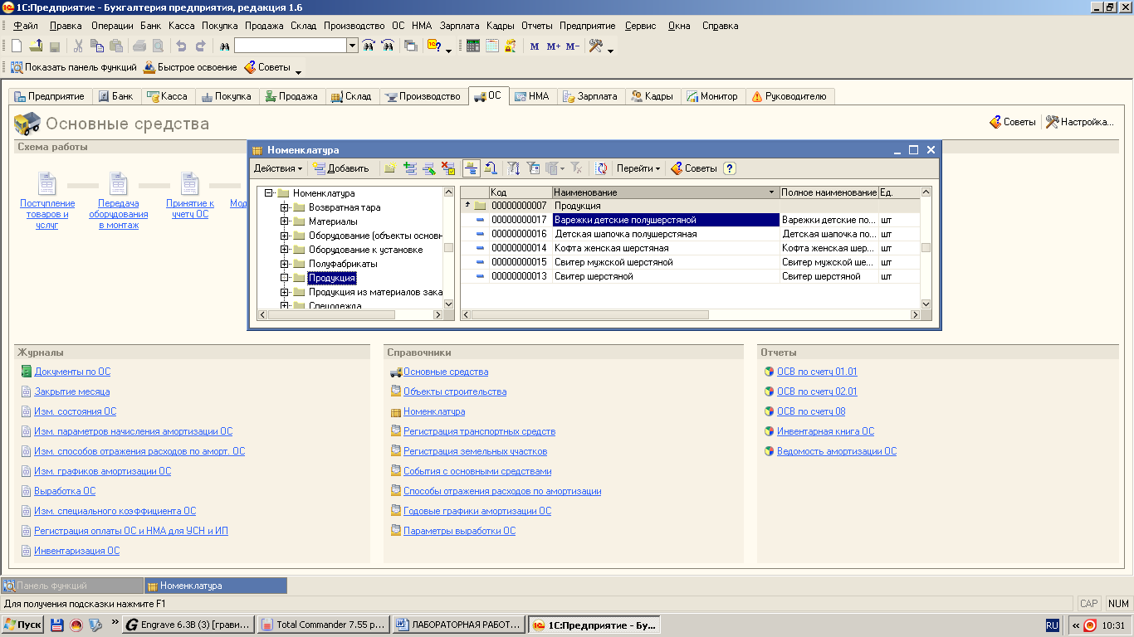Image resolution: width=1134 pixels, height=637 pixels.
Task: Open the Объекты строительства link
Action: [455, 391]
